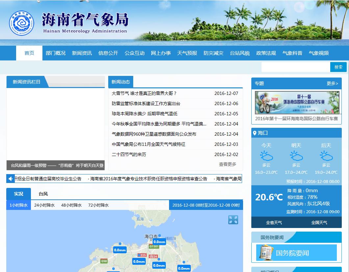Screen dimensions: 349x272
Task: Click 更多> in the 专题 panel
Action: click(x=332, y=83)
